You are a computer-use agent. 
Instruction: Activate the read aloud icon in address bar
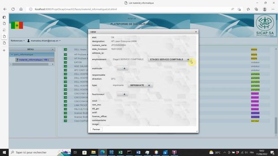pos(232,9)
